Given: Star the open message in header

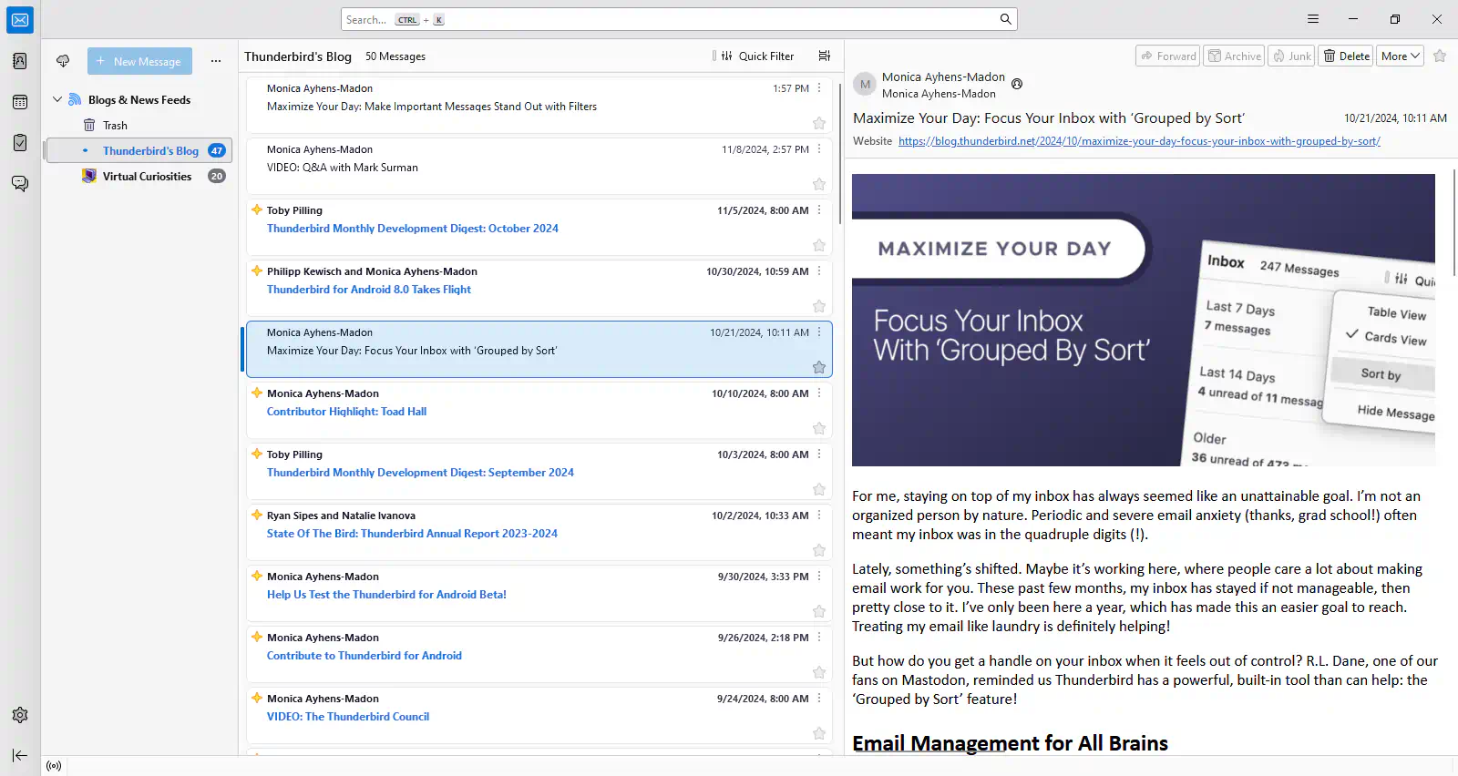Looking at the screenshot, I should 1440,56.
